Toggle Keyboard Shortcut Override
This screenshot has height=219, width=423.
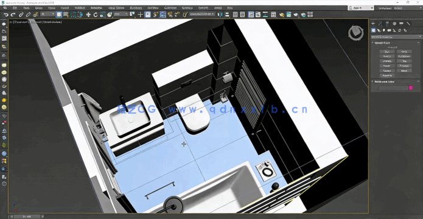click(147, 15)
